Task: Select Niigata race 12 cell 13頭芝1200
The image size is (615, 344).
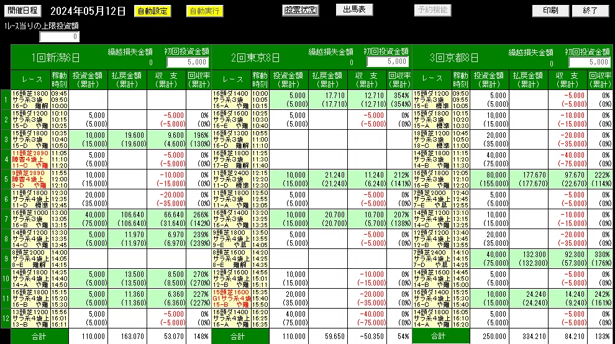Action: [x=30, y=318]
